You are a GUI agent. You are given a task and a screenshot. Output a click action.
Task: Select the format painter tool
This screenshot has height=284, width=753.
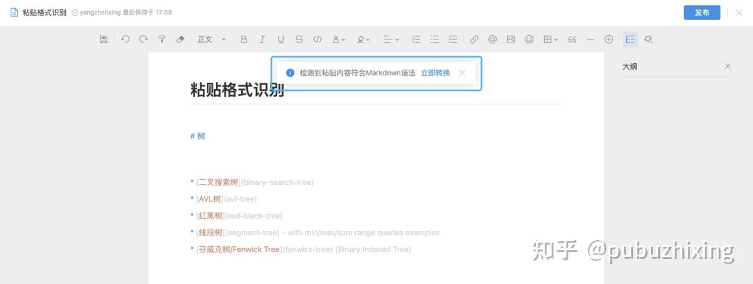point(161,39)
